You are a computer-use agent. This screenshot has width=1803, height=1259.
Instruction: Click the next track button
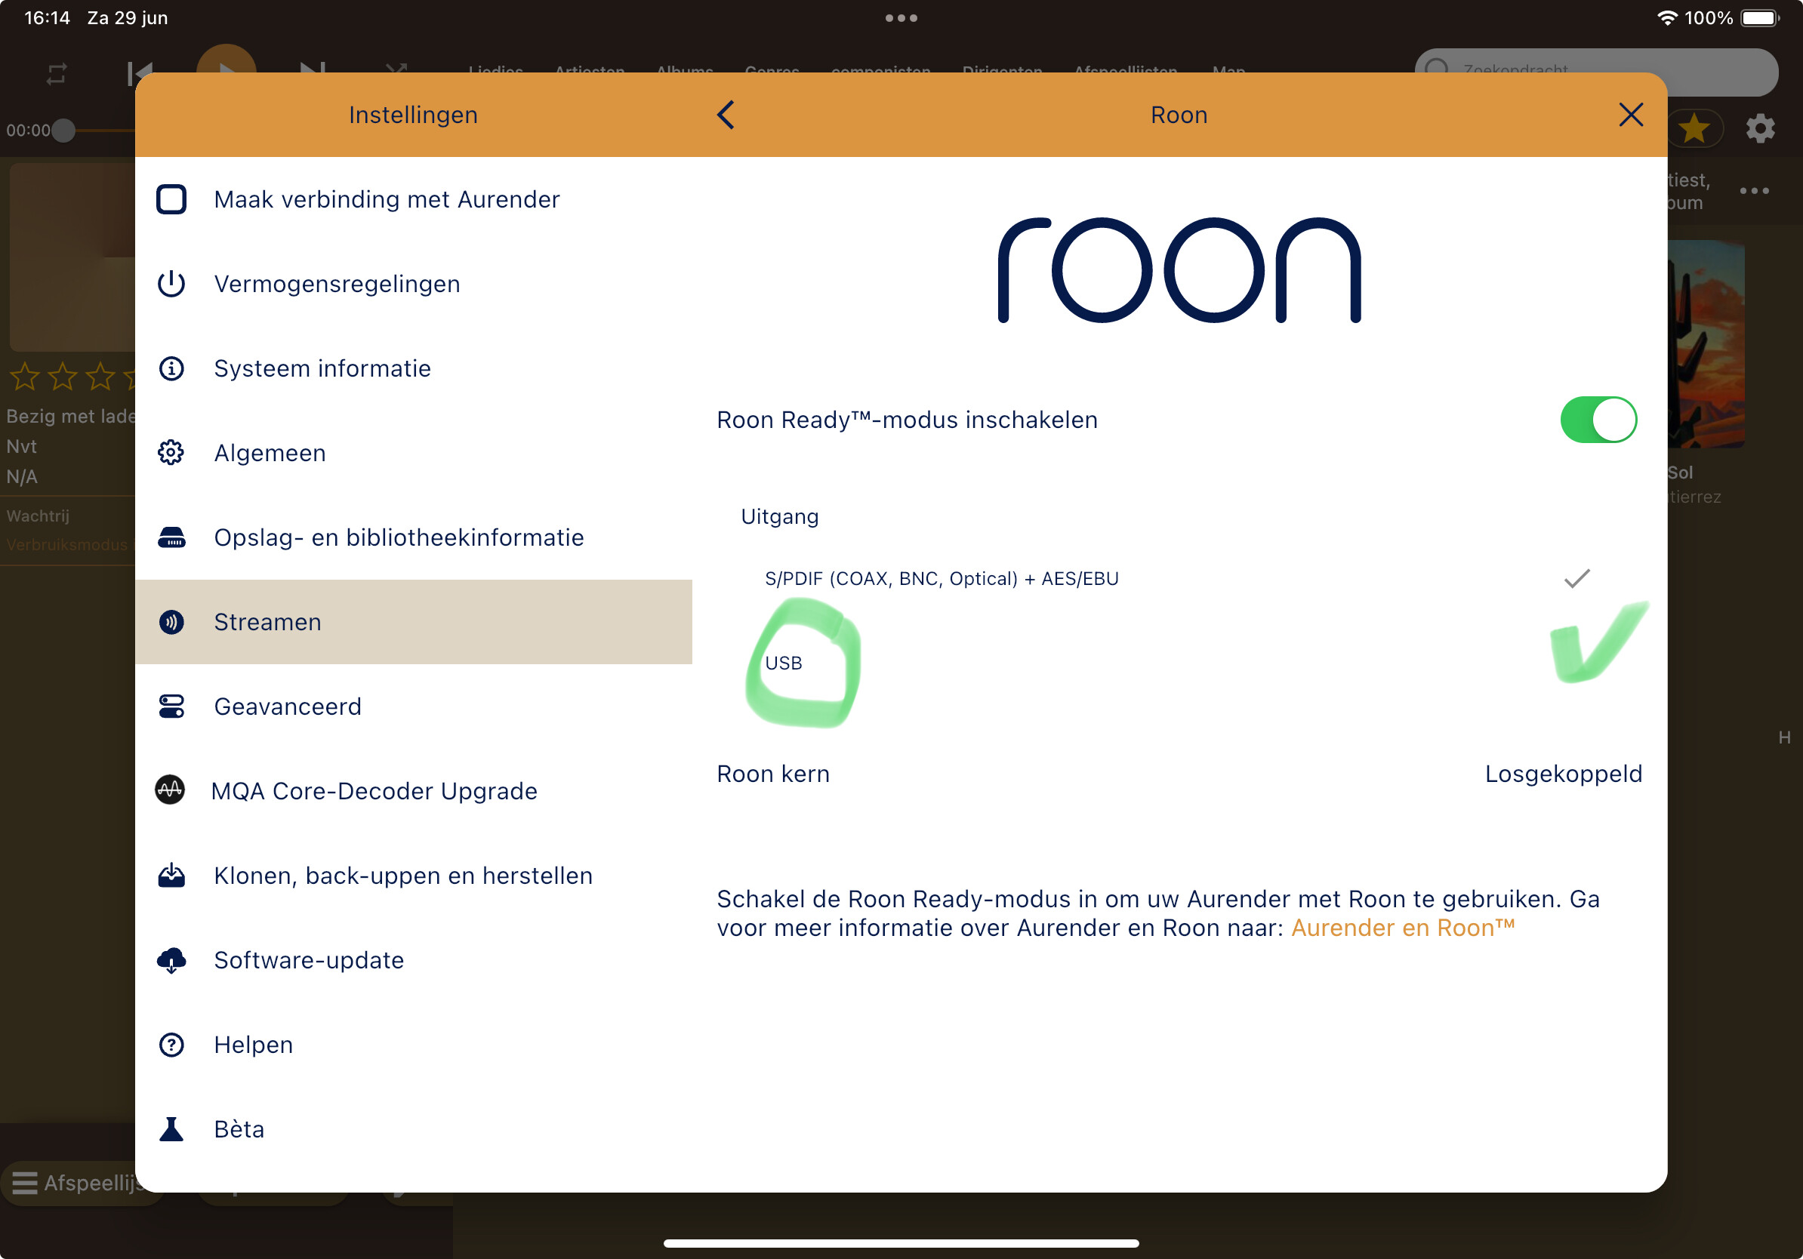tap(313, 71)
